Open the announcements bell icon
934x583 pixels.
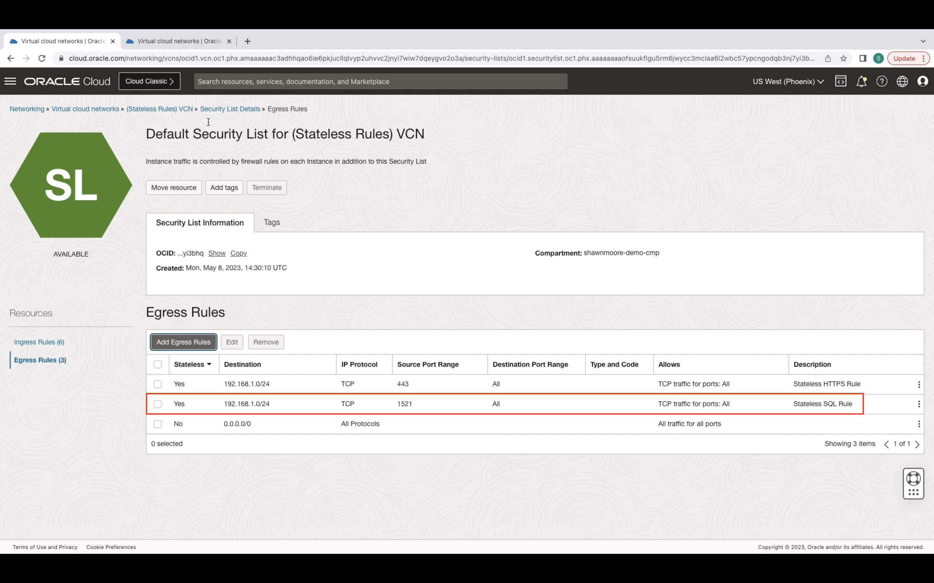point(861,81)
